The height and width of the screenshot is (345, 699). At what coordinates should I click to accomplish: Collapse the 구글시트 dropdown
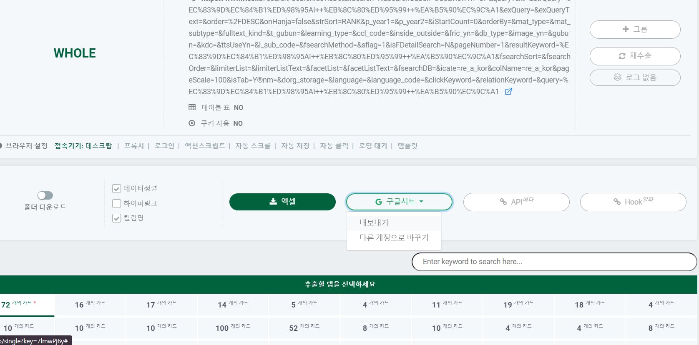point(399,202)
